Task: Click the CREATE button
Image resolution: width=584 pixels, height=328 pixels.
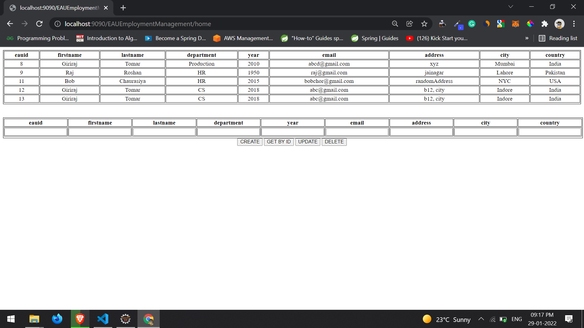Action: point(250,142)
